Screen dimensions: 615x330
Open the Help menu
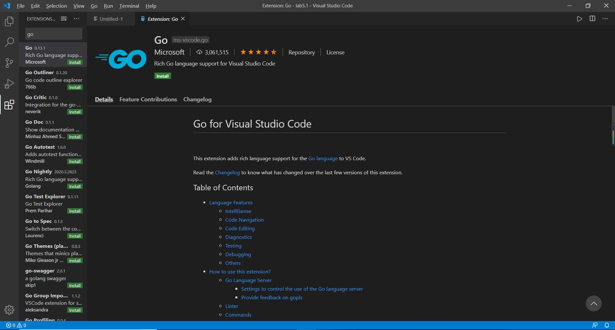tap(151, 6)
